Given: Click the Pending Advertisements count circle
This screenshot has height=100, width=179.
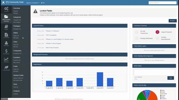Looking at the screenshot, I should click(x=157, y=38).
